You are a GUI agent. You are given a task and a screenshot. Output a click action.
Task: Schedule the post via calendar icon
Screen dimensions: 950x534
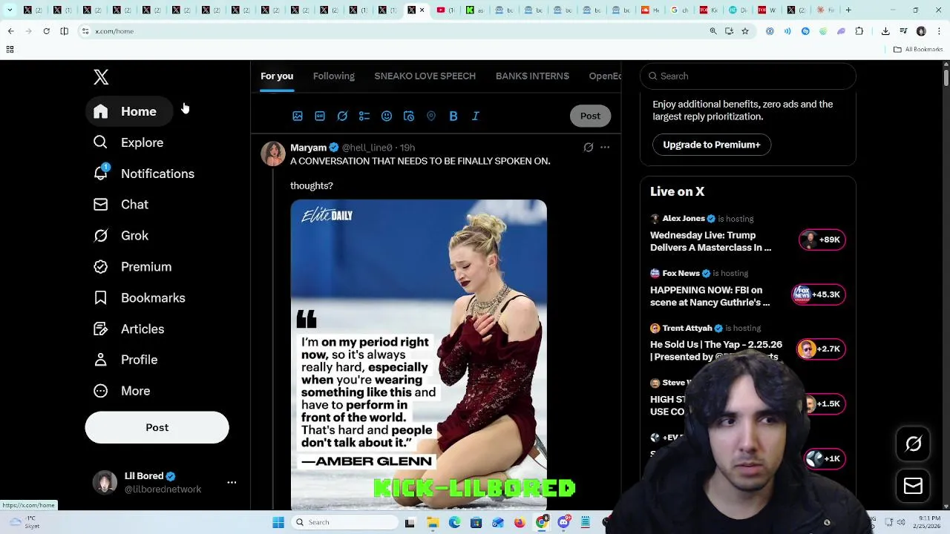[409, 116]
